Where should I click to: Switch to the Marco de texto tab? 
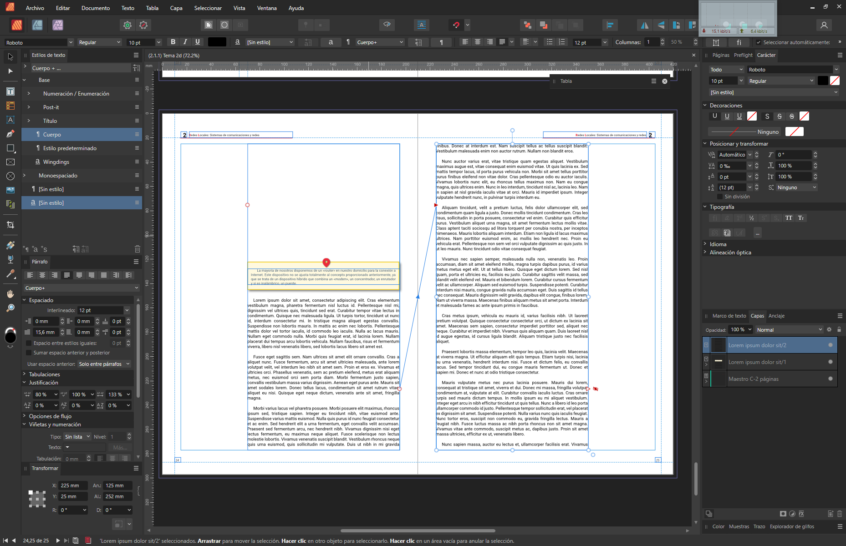(729, 316)
